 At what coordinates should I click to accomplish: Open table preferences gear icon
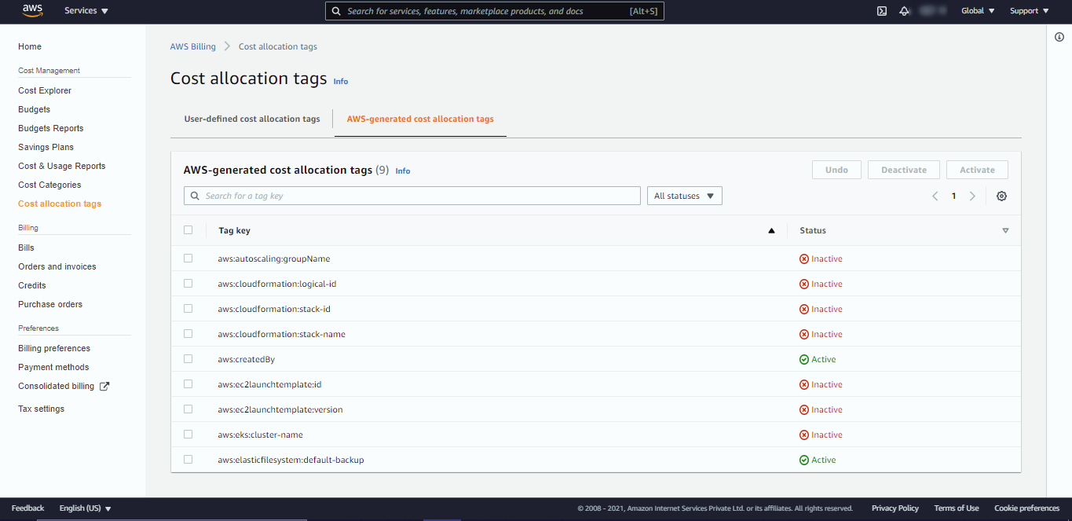click(1001, 196)
